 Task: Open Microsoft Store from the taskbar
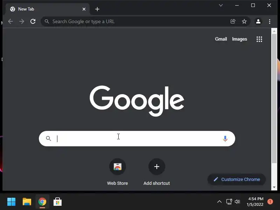57,202
